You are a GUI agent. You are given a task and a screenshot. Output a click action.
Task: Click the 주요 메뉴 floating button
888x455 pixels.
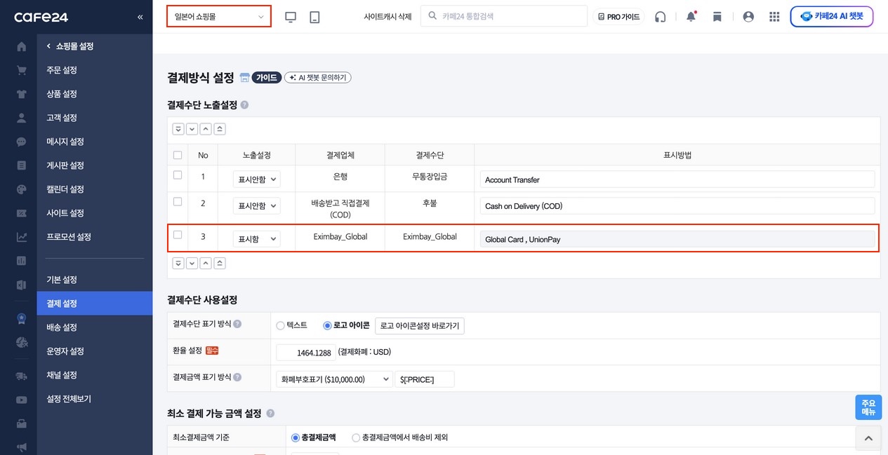click(868, 407)
